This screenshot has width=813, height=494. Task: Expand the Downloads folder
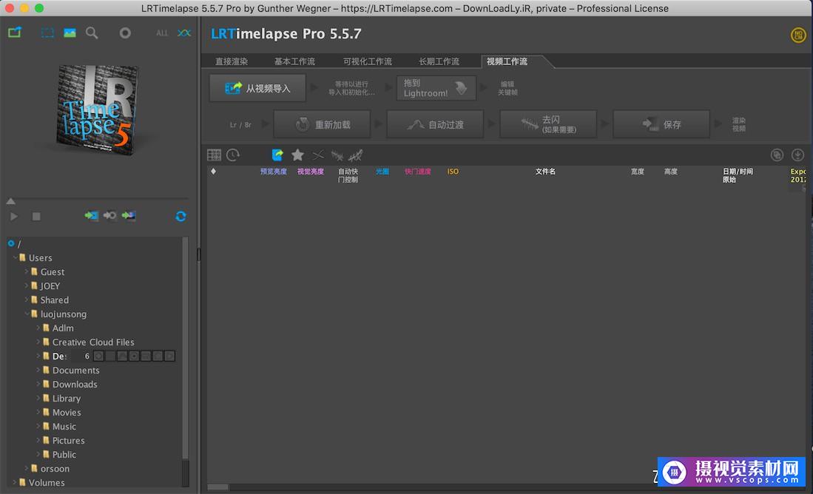(38, 384)
